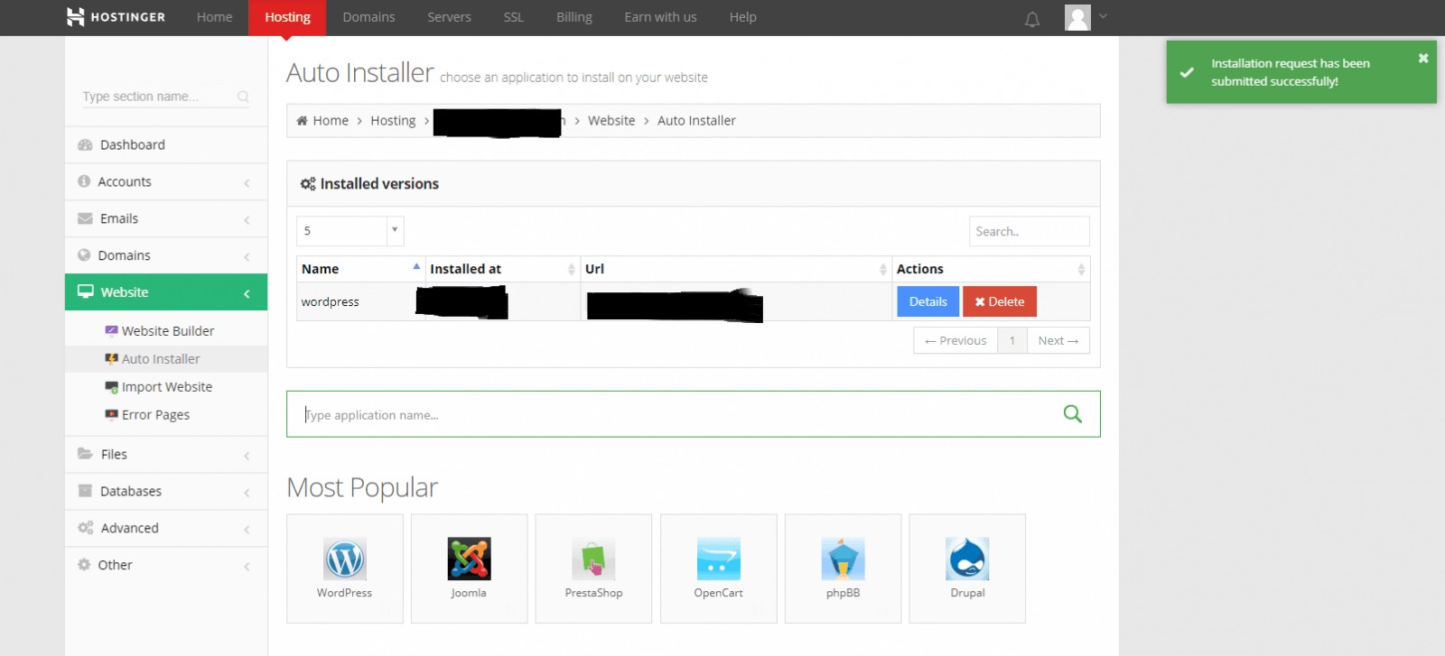The width and height of the screenshot is (1445, 656).
Task: Click the Databases icon
Action: (x=85, y=491)
